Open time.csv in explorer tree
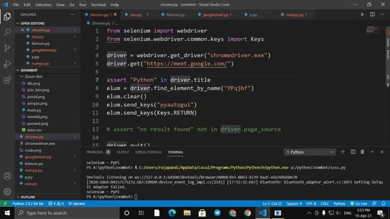The width and height of the screenshot is (390, 219). click(x=34, y=130)
